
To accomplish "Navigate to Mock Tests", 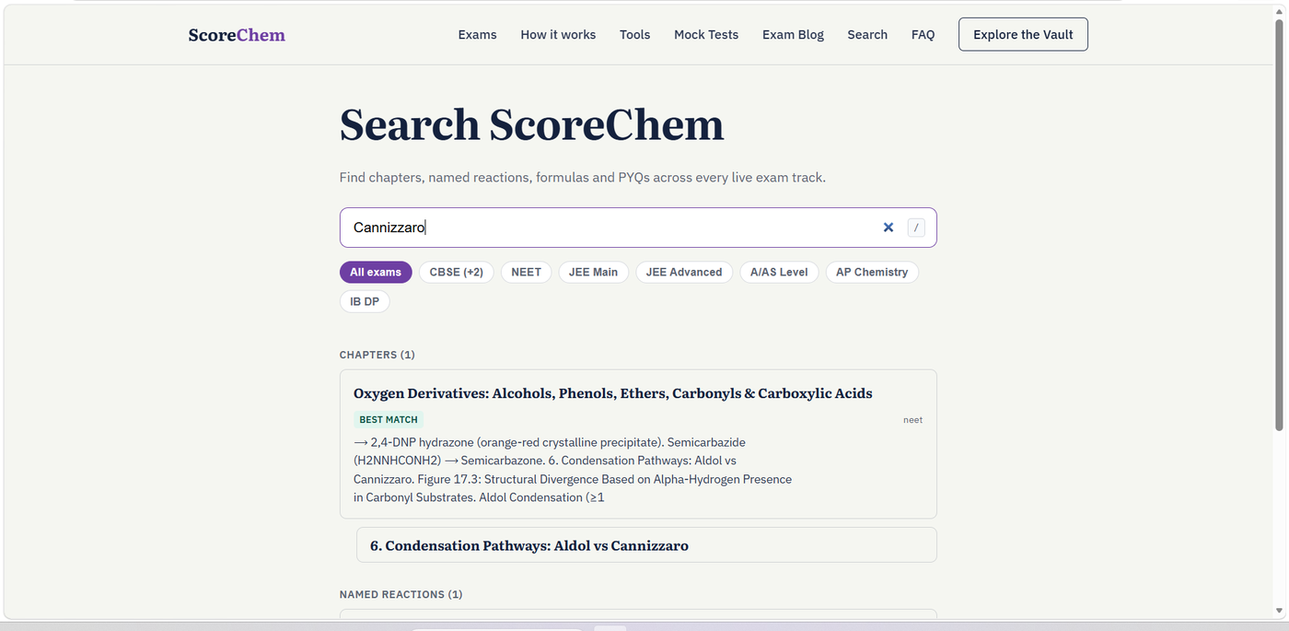I will pyautogui.click(x=706, y=35).
